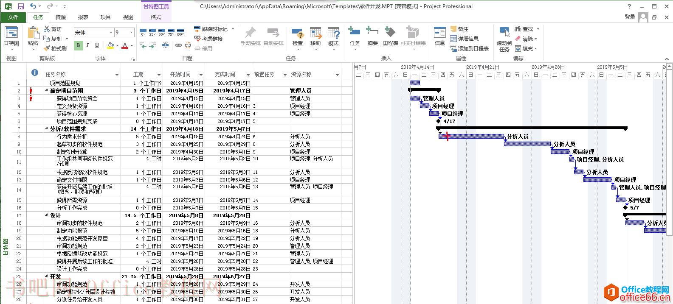Mark task 50% complete

pyautogui.click(x=162, y=32)
